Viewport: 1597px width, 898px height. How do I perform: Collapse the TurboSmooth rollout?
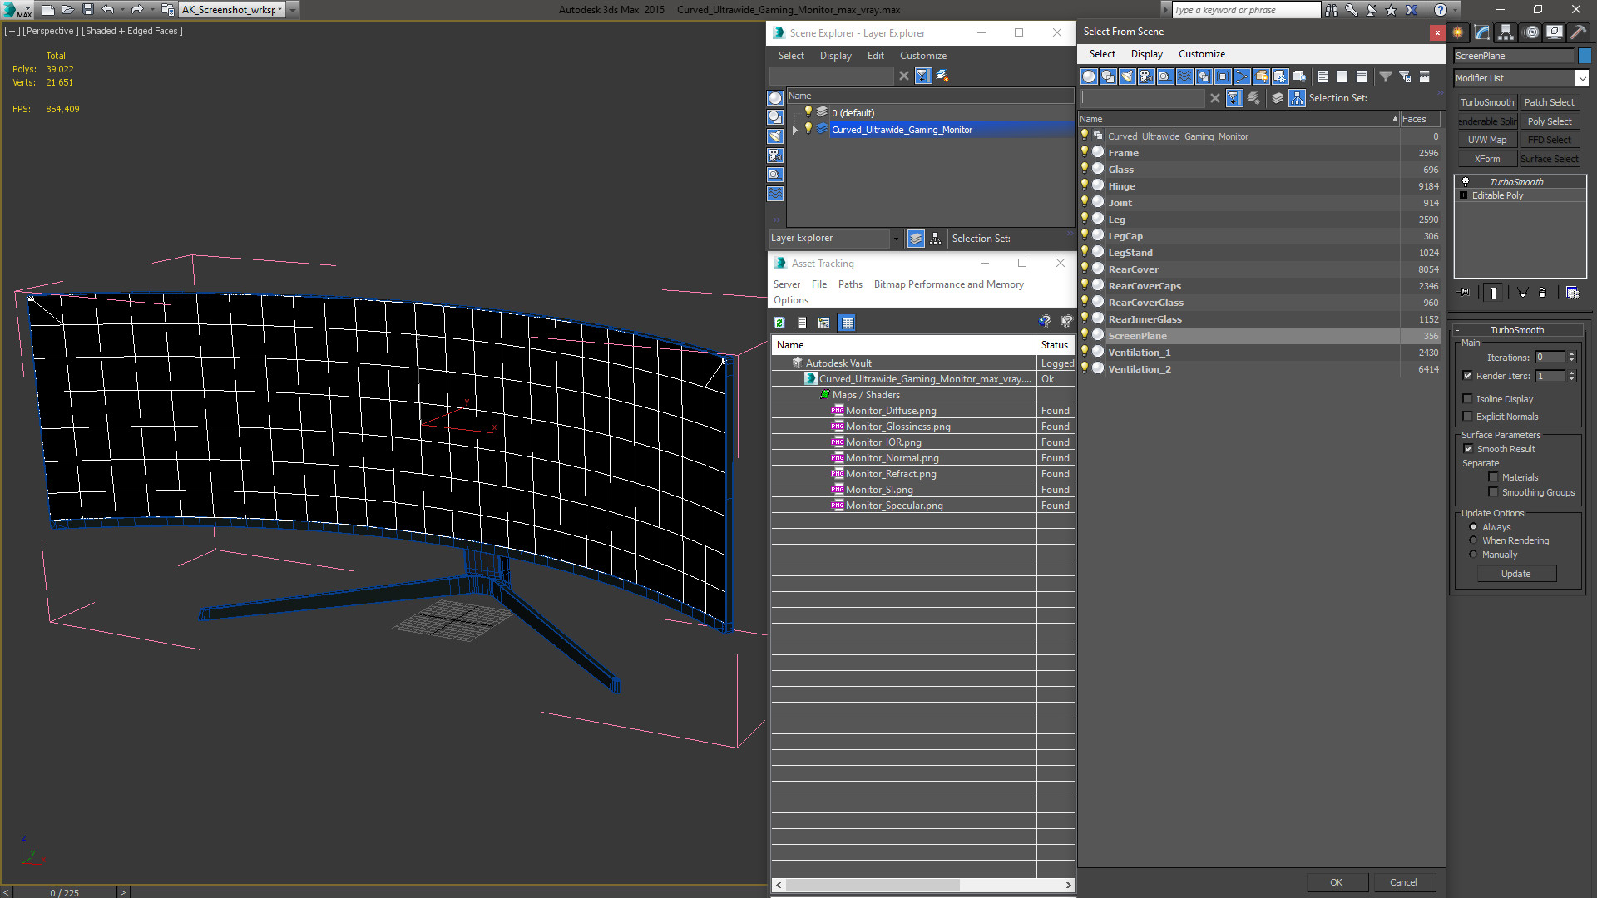pos(1458,330)
